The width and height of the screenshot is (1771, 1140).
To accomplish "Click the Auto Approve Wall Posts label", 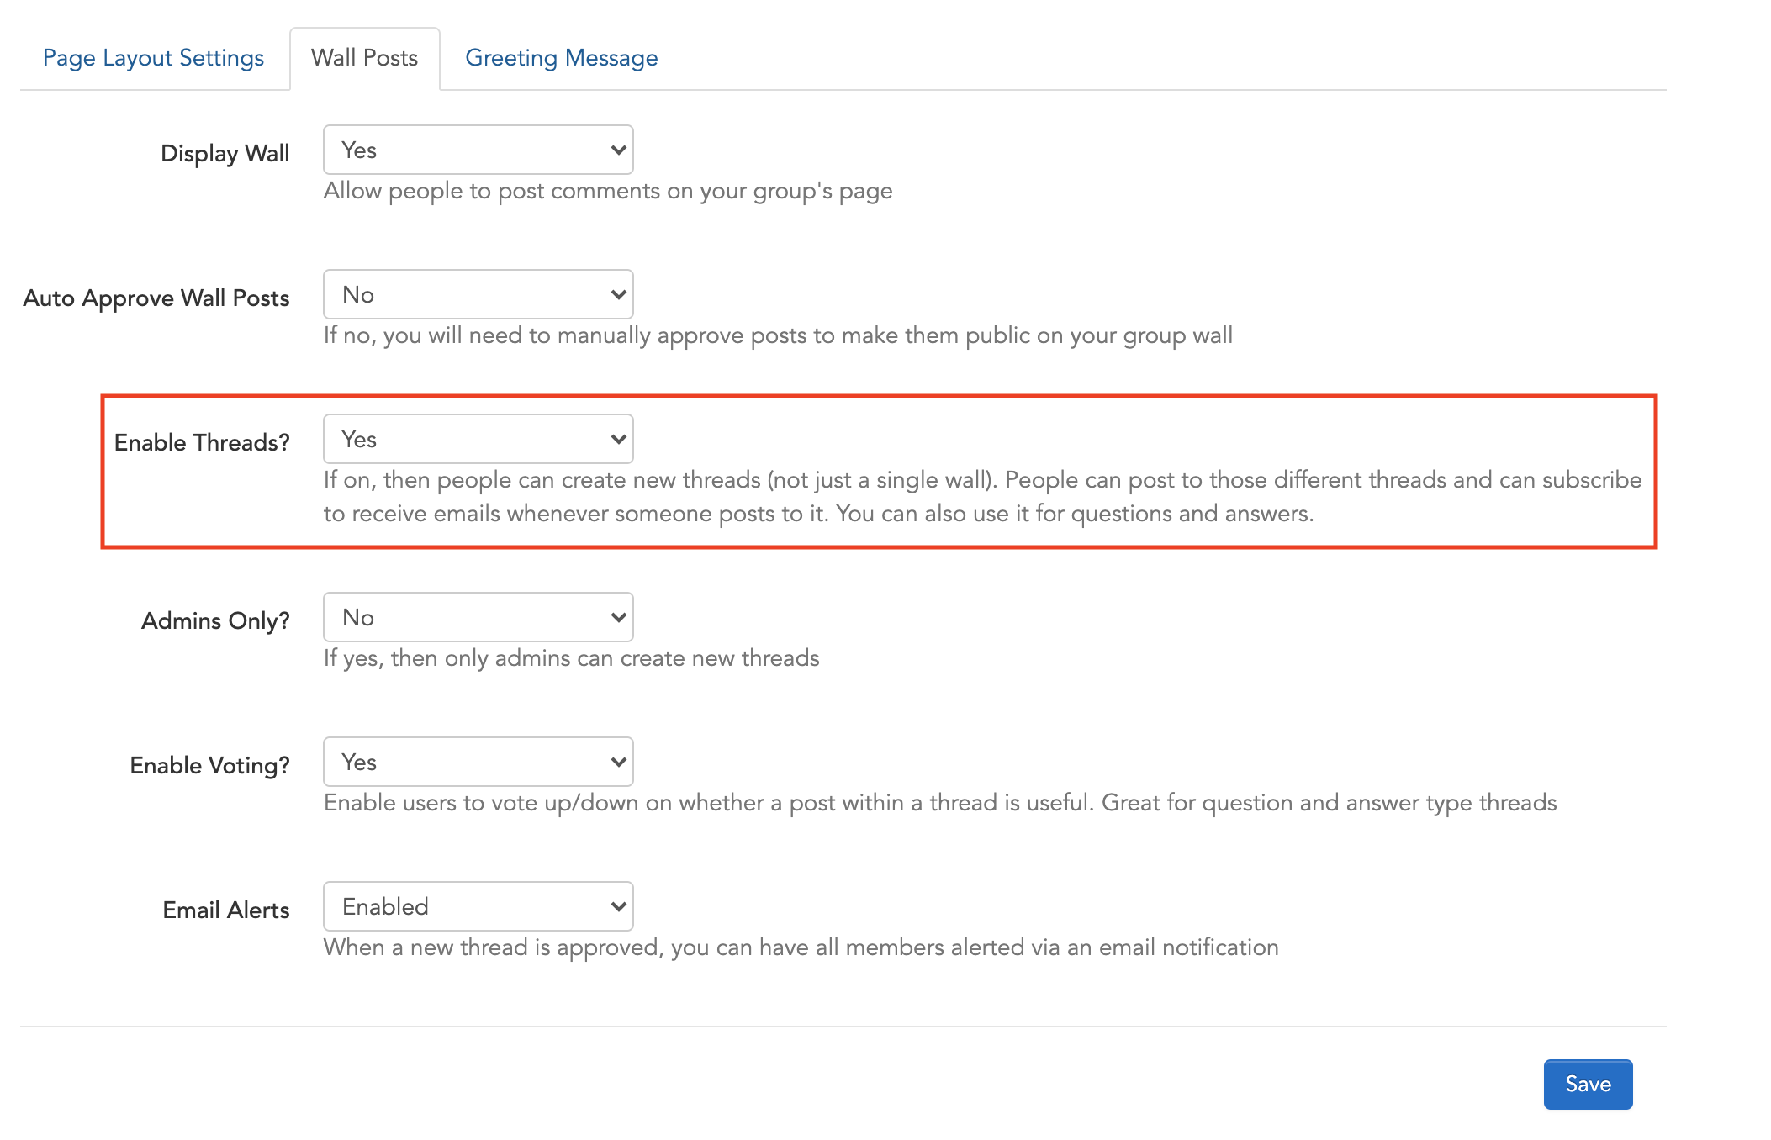I will point(156,298).
